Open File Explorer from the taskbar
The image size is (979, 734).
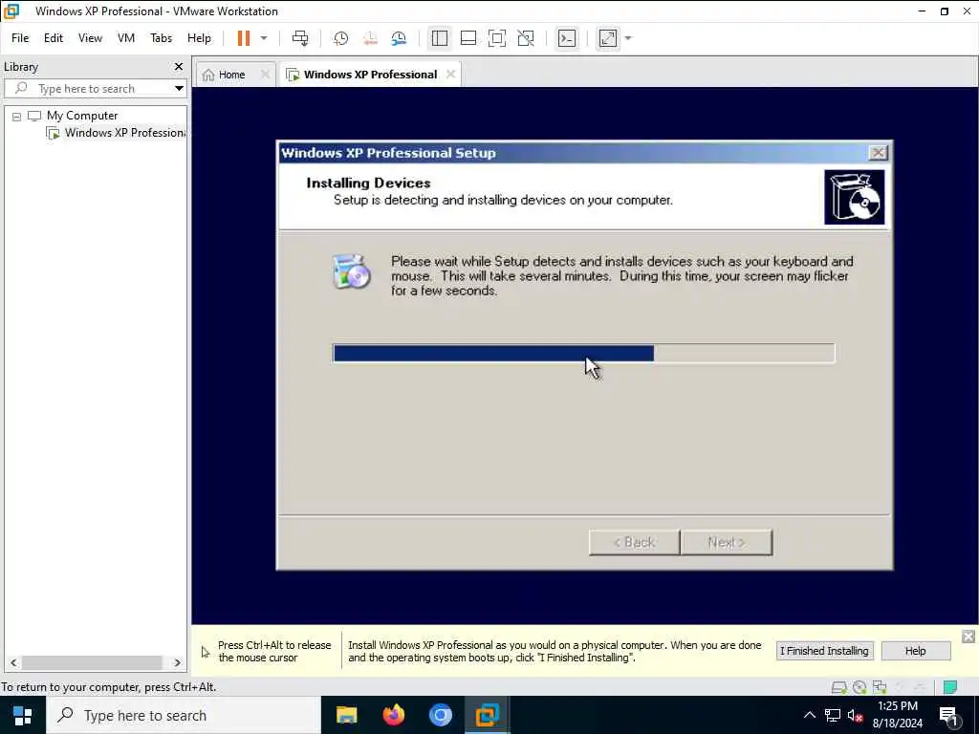346,715
